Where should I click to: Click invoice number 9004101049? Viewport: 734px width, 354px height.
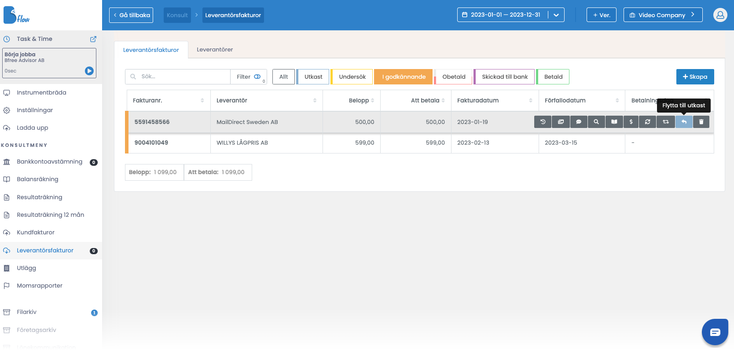[x=151, y=142]
